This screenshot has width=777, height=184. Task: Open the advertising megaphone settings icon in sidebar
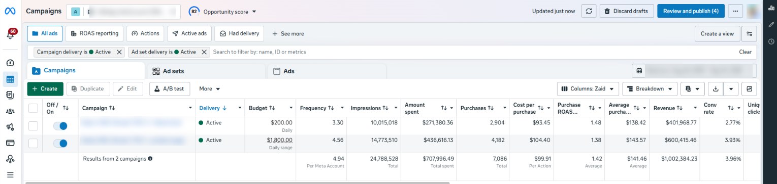[x=10, y=127]
